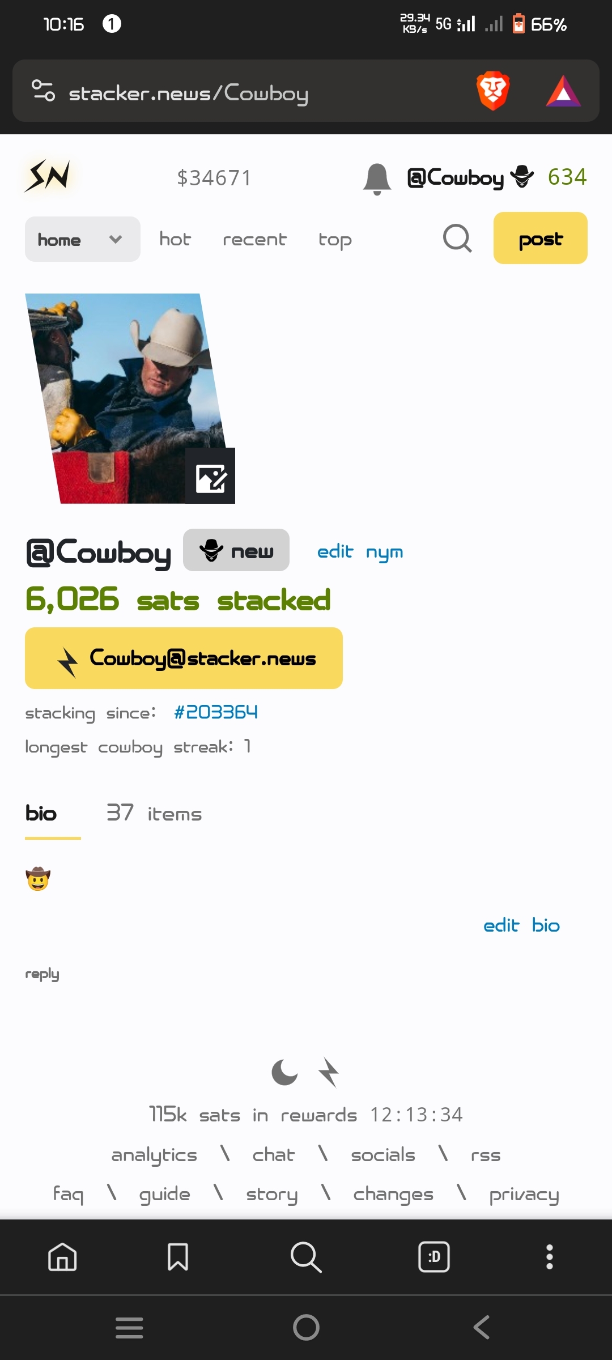The height and width of the screenshot is (1360, 612).
Task: Expand the home territory dropdown
Action: [83, 239]
